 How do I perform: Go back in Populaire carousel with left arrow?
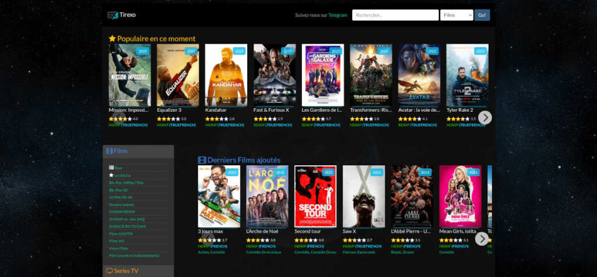point(119,118)
